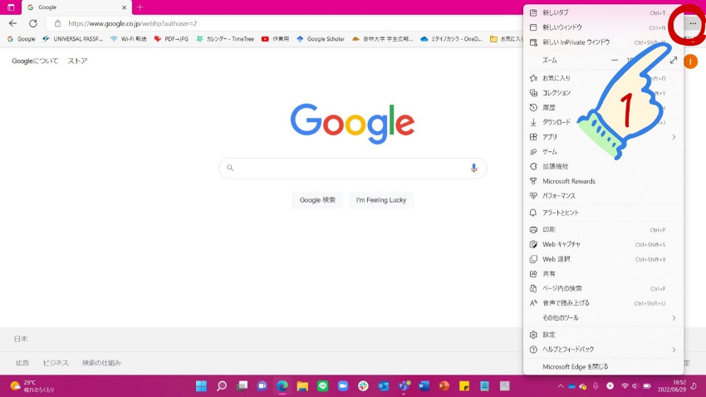This screenshot has width=706, height=397.
Task: Expand the その他のツール submenu
Action: (603, 318)
